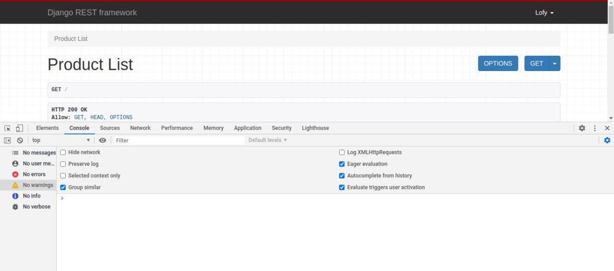The image size is (614, 271).
Task: Select the No messages list icon
Action: 15,153
